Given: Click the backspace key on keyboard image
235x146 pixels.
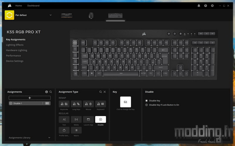Looking at the screenshot, I should (163, 50).
